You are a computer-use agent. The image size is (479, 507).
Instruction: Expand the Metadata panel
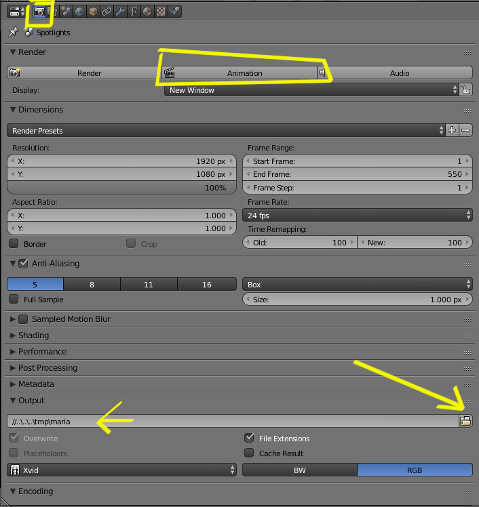[x=13, y=384]
